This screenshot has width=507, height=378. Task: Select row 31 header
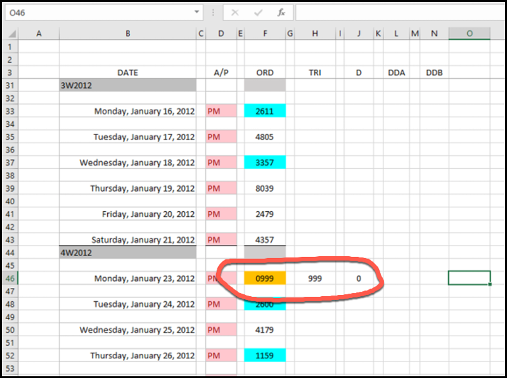[10, 86]
